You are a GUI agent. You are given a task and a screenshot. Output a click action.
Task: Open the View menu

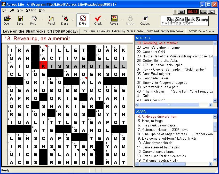click(20, 10)
